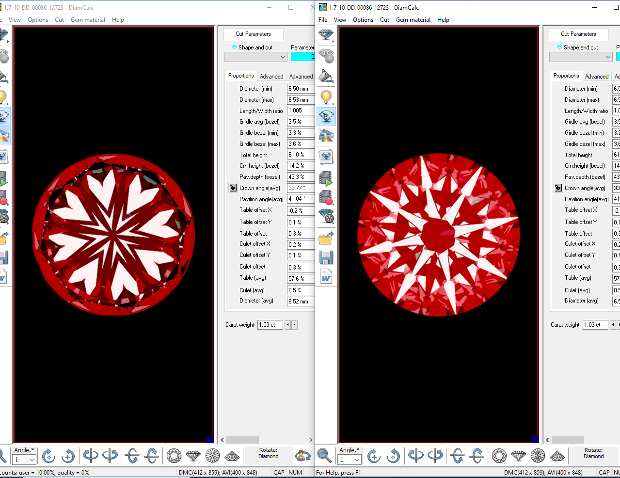Click the magnifying glass zoom icon, right window
This screenshot has height=478, width=620.
pyautogui.click(x=324, y=456)
